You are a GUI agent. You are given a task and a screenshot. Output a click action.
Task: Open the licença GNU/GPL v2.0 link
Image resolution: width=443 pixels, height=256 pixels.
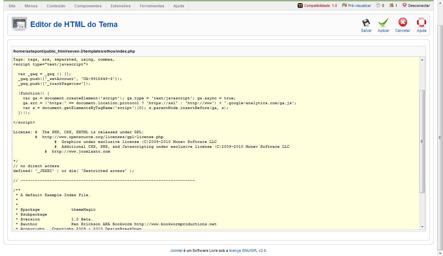[247, 250]
